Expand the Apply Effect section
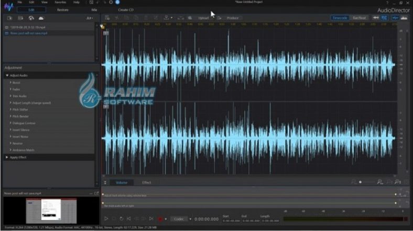 point(6,157)
